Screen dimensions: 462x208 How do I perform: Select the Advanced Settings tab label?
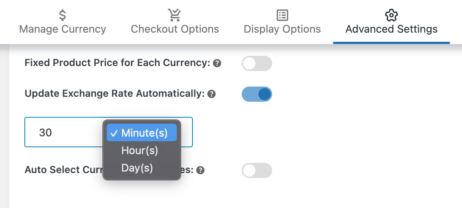click(391, 29)
